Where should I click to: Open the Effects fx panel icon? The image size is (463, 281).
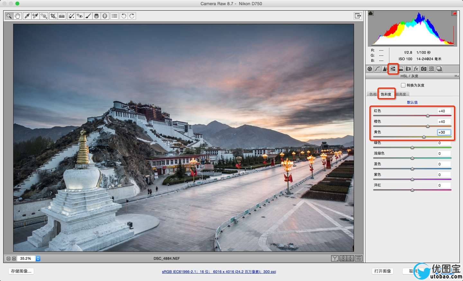tap(416, 69)
